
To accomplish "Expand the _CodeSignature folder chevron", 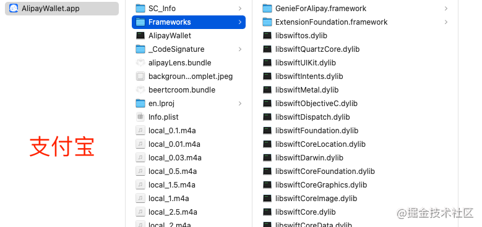I will tap(240, 49).
